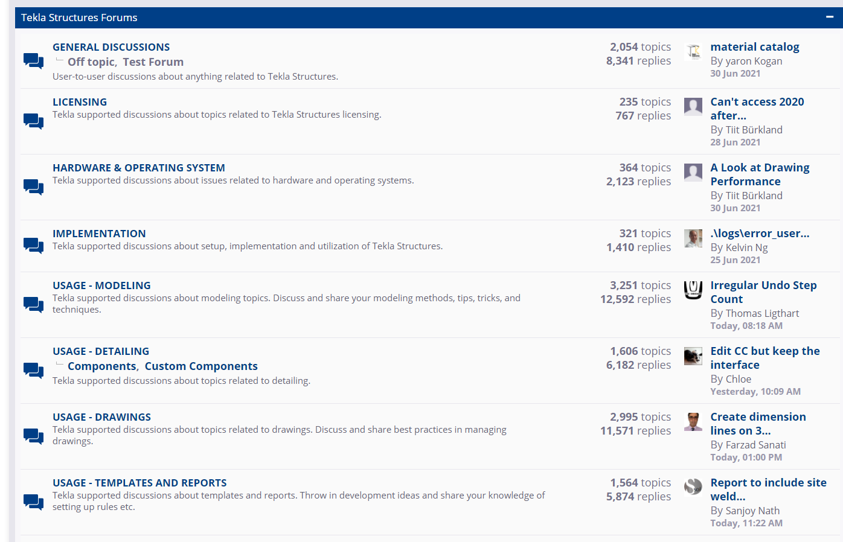Click the Today, 11:22 AM timestamp

[x=746, y=523]
